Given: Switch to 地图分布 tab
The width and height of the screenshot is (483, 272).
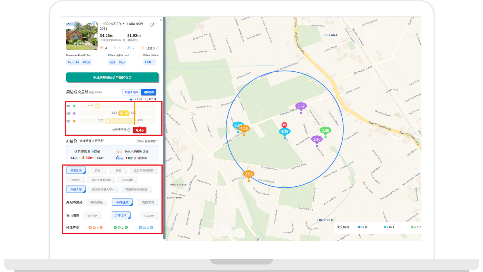Looking at the screenshot, I should tap(148, 92).
